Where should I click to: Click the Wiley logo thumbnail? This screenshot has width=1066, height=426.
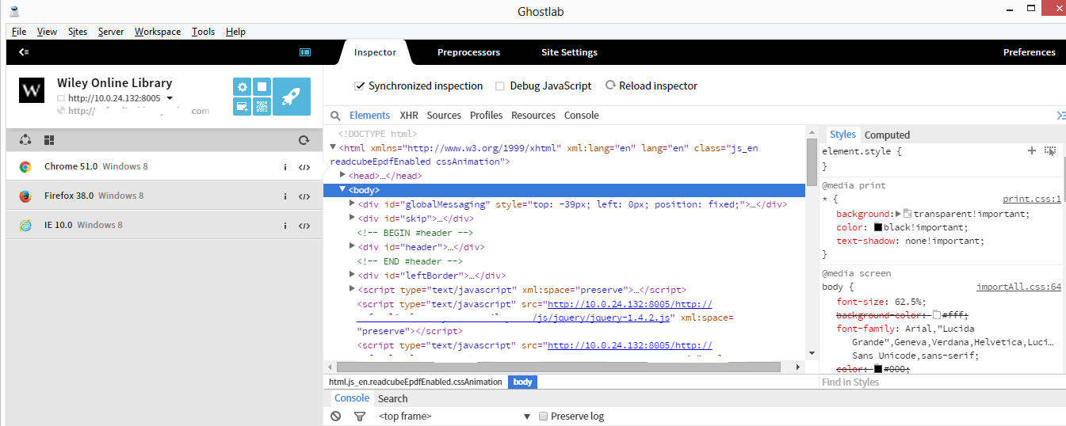[32, 90]
